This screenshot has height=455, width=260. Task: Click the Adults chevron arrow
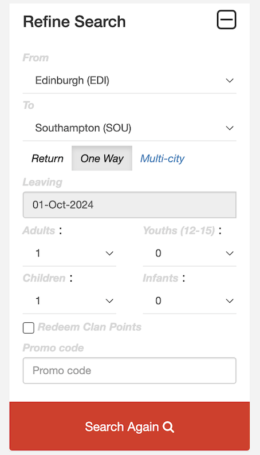click(109, 254)
